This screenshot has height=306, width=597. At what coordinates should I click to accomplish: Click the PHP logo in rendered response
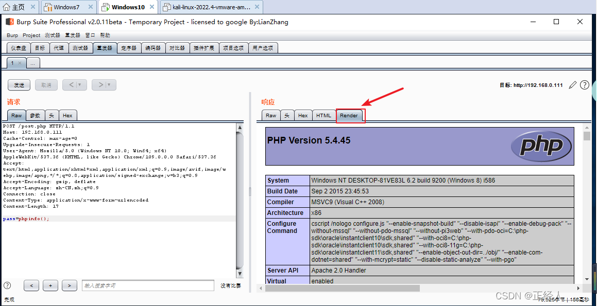coord(541,146)
